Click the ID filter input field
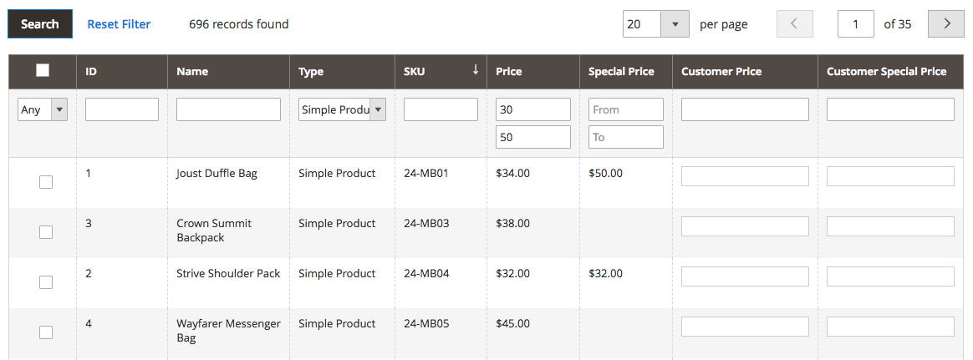973x360 pixels. click(x=122, y=109)
